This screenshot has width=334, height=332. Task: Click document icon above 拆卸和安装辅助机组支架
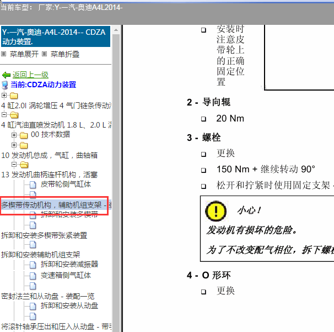33,245
